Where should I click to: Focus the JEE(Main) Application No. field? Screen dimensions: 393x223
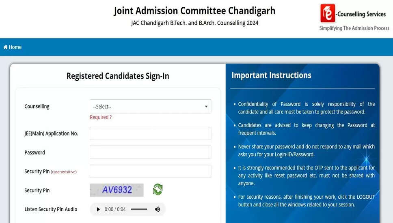[x=150, y=133]
